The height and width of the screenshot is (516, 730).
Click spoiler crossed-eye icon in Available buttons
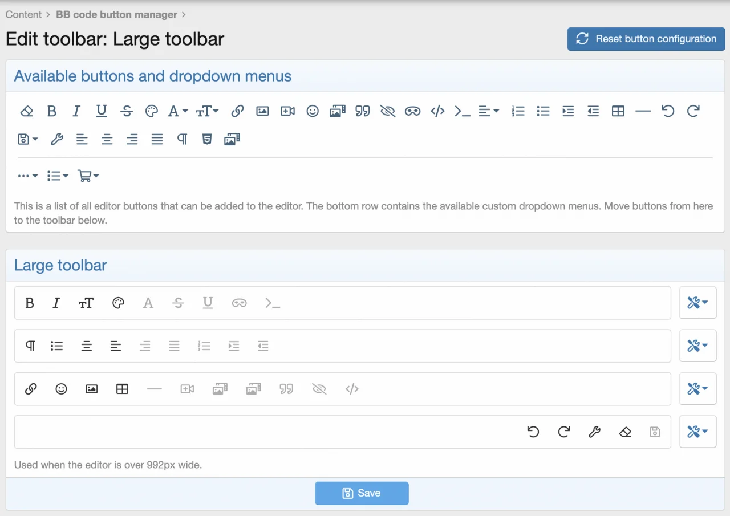click(388, 112)
